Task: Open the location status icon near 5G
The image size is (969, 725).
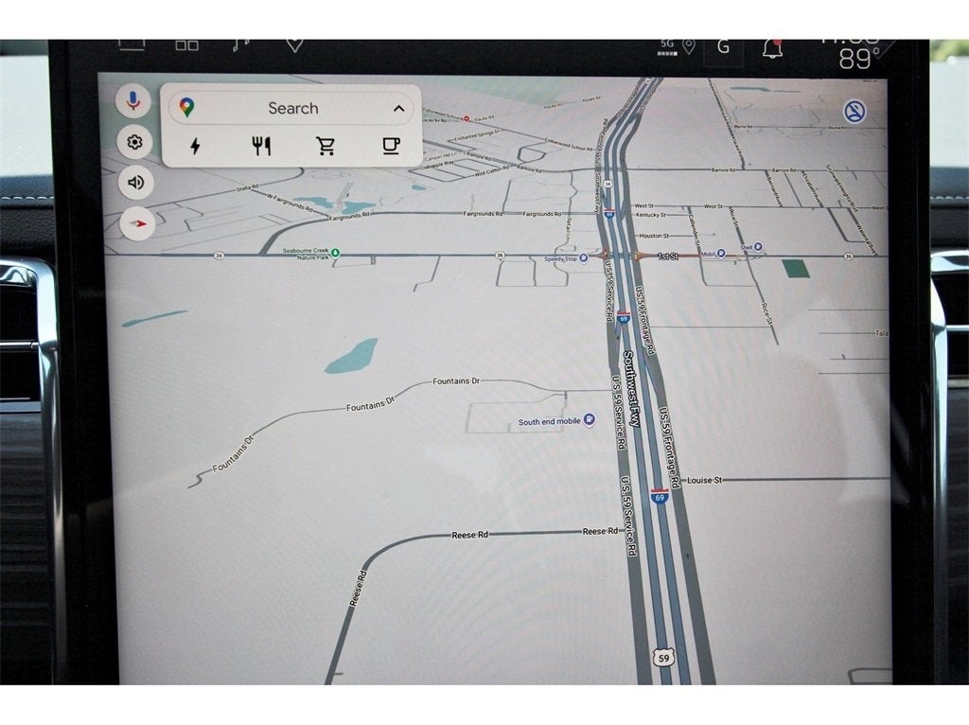Action: (689, 45)
